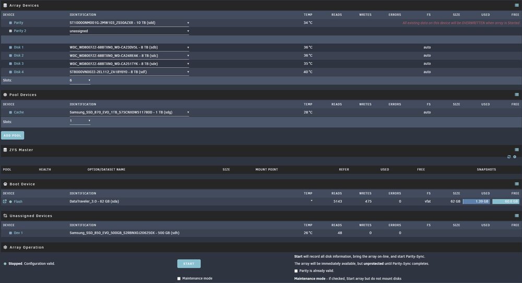The image size is (522, 283).
Task: Click the Boot Device section icon
Action: point(5,184)
